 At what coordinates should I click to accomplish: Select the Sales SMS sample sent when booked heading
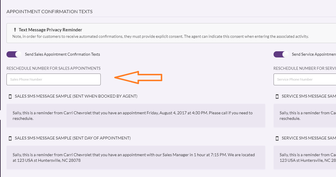(76, 96)
